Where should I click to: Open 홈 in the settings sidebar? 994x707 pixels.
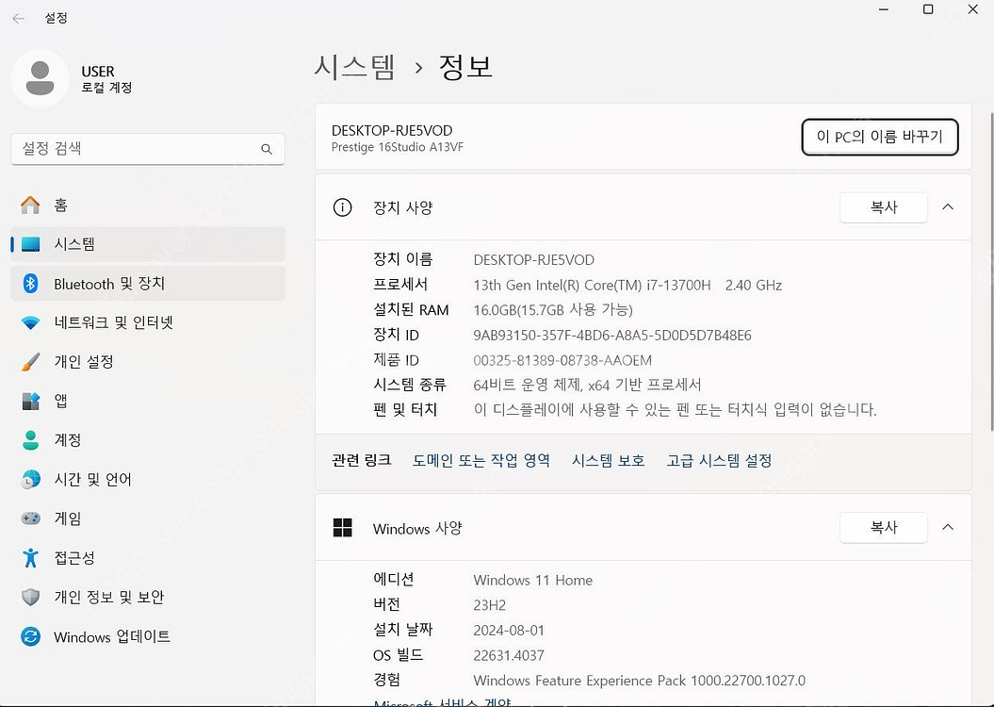point(148,205)
